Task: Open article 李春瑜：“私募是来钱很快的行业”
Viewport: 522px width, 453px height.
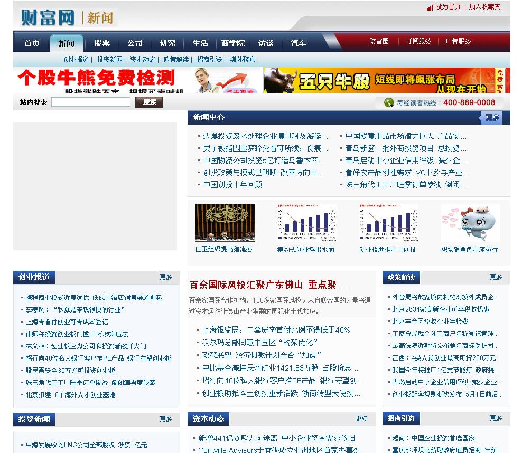Action: [75, 309]
